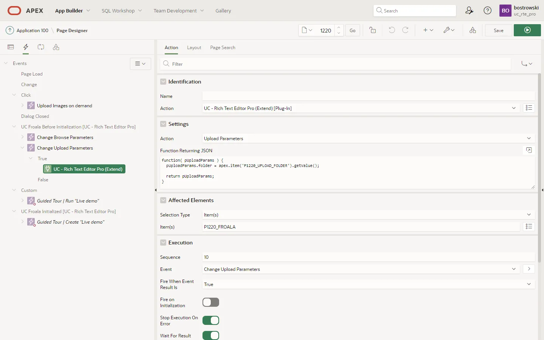Open the Utilities wrench menu
Image resolution: width=544 pixels, height=340 pixels.
pyautogui.click(x=449, y=30)
